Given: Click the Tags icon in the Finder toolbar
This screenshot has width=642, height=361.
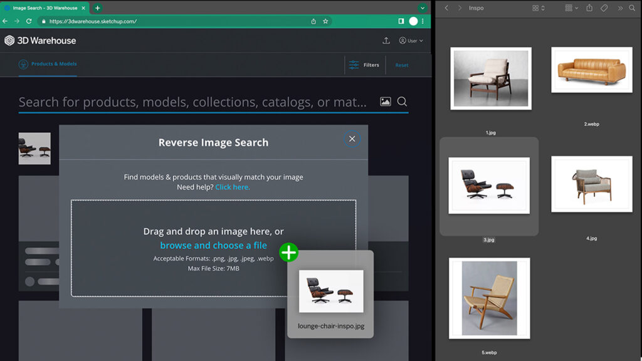Looking at the screenshot, I should click(604, 8).
